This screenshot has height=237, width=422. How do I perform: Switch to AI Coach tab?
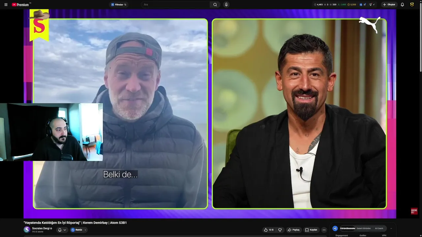pyautogui.click(x=379, y=228)
